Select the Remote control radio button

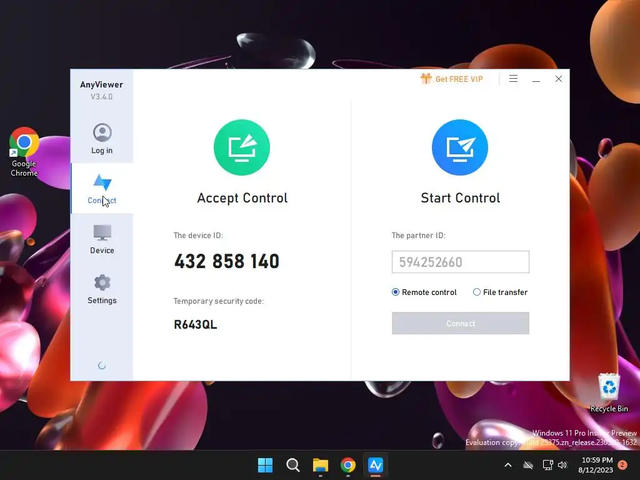396,292
